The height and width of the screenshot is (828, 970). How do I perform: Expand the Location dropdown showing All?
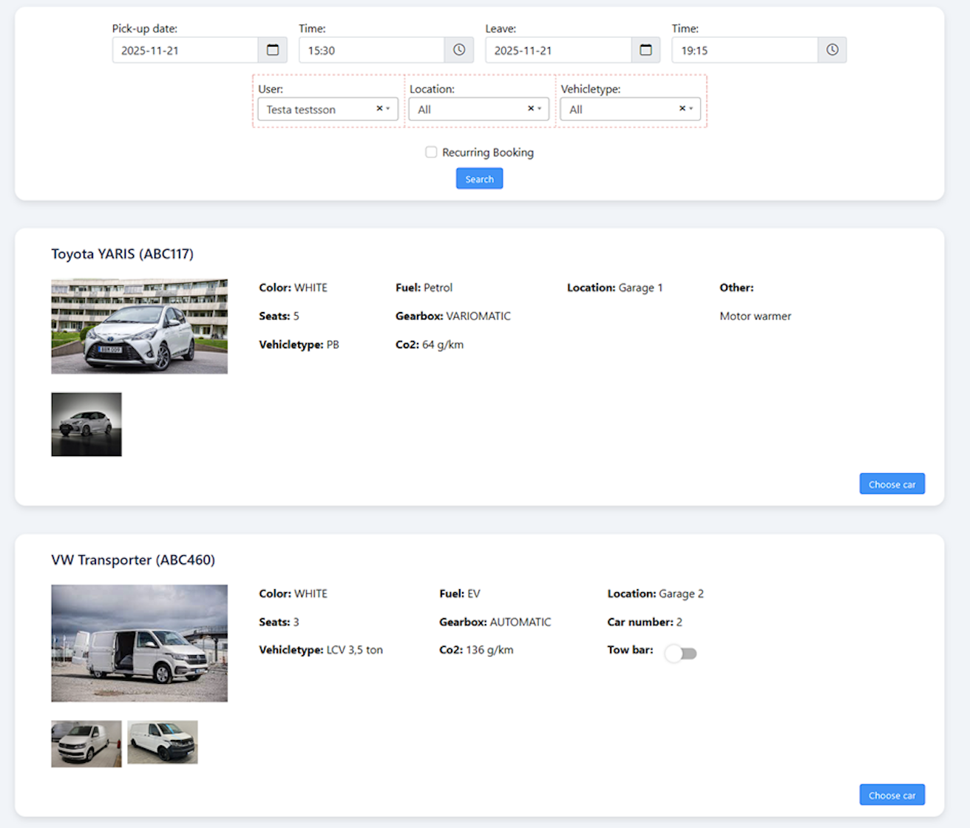[x=540, y=109]
